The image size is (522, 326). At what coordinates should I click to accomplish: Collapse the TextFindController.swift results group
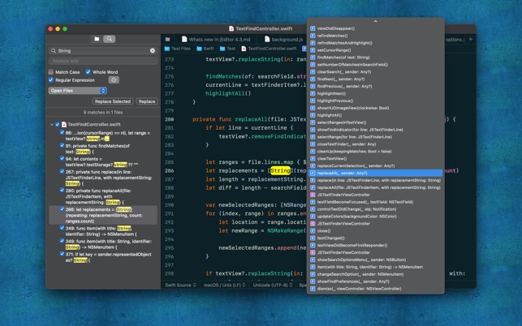pos(51,125)
